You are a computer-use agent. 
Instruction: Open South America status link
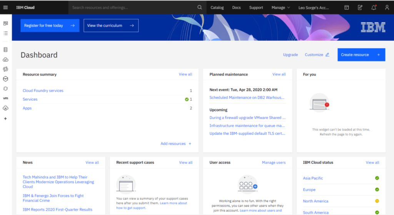(316, 212)
